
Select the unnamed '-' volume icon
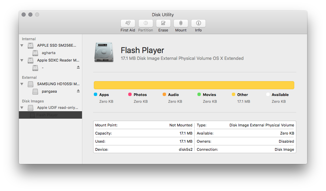[x=35, y=68]
